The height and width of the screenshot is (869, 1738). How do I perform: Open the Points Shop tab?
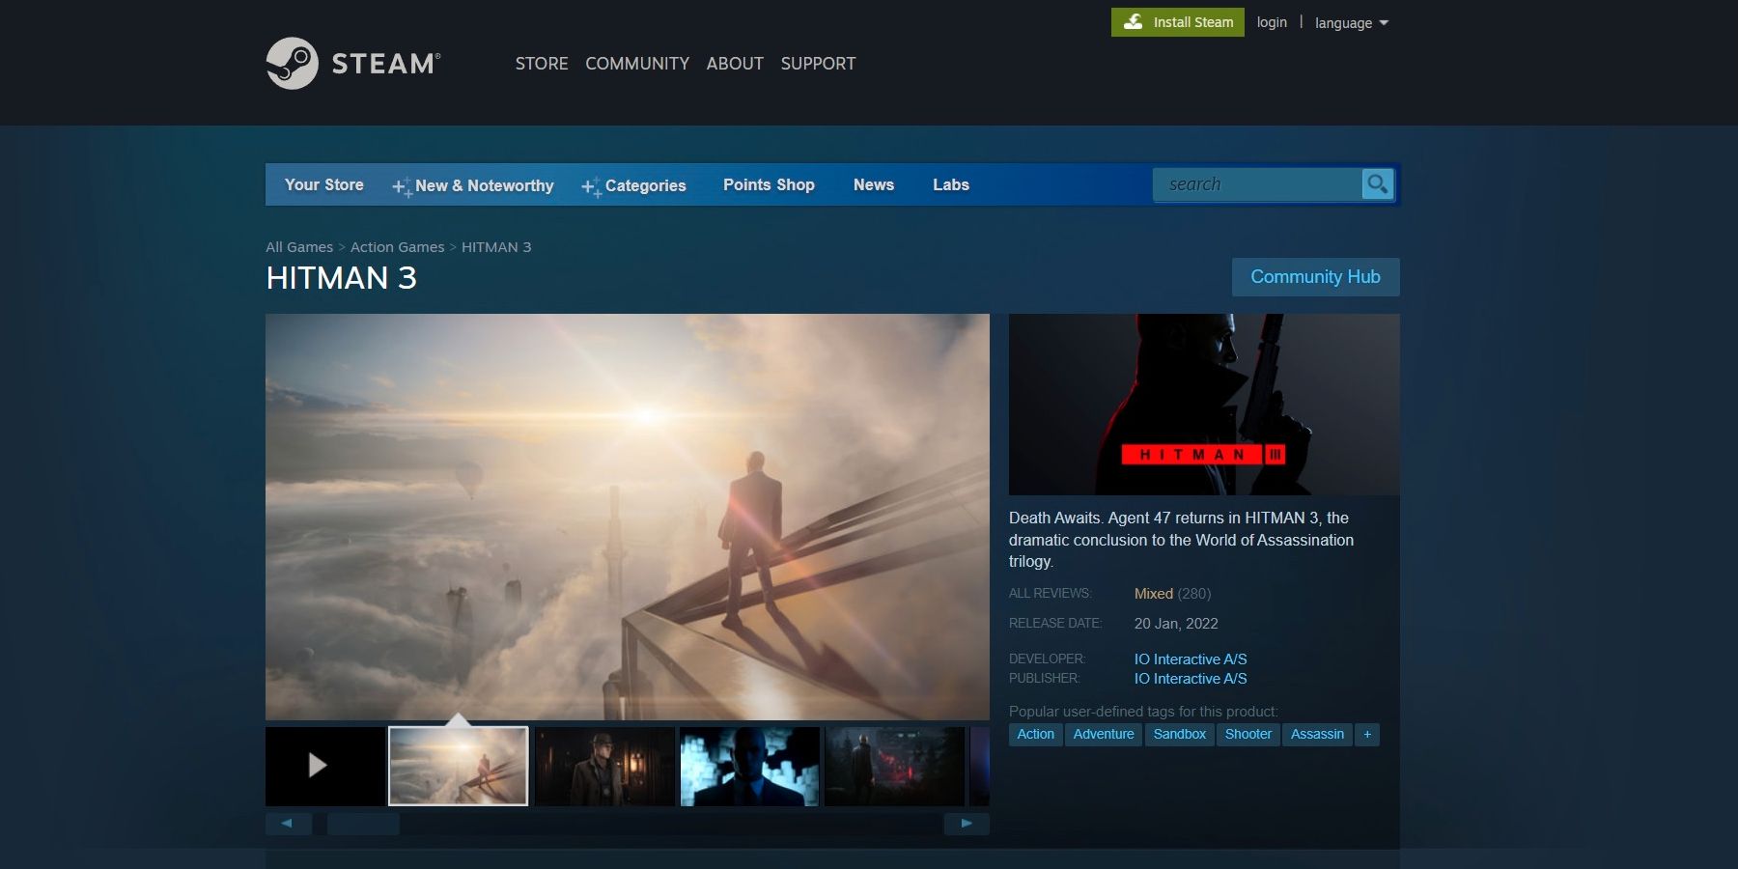[x=769, y=184]
